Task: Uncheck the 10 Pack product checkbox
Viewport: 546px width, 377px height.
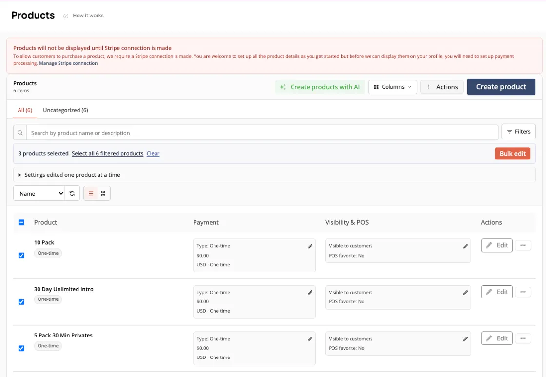Action: (x=21, y=256)
